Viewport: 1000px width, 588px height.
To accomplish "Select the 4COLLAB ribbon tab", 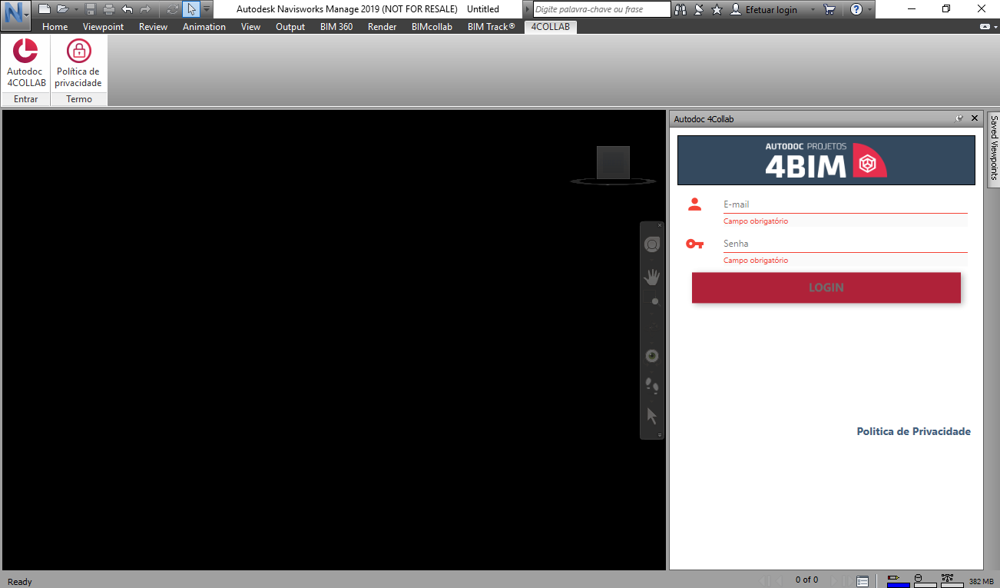I will point(551,27).
